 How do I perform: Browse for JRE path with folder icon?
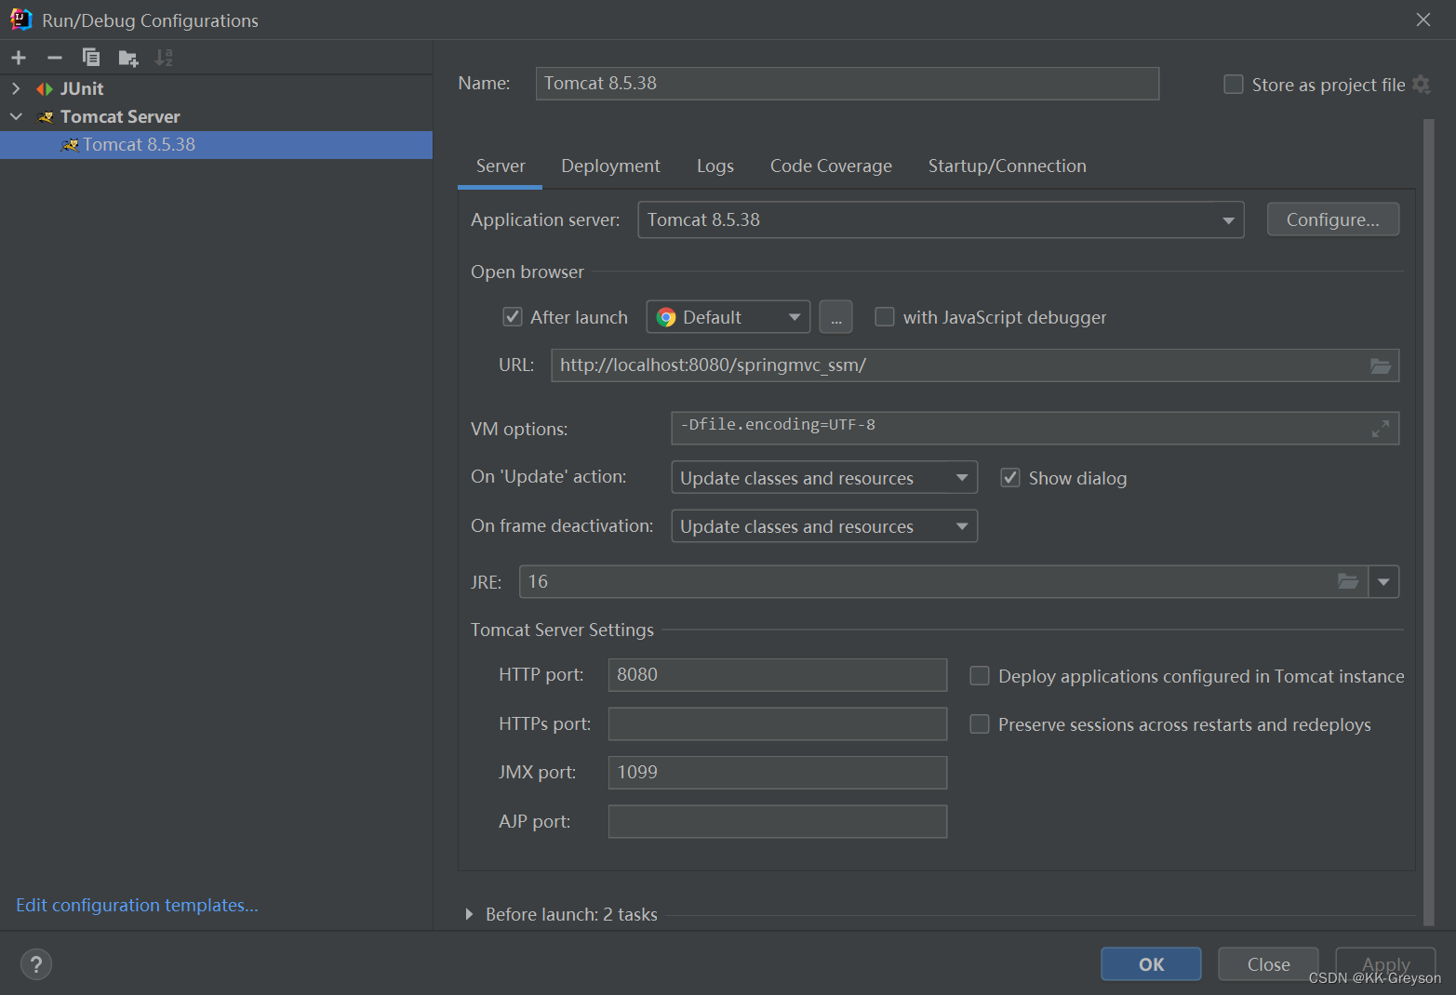coord(1348,581)
